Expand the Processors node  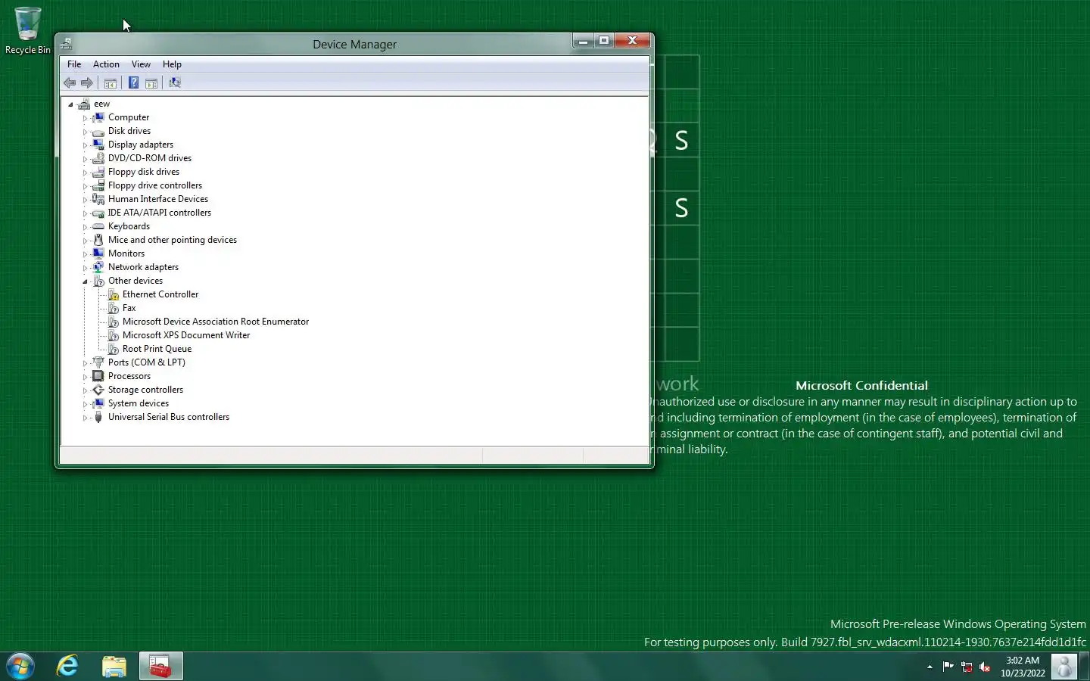pyautogui.click(x=85, y=377)
